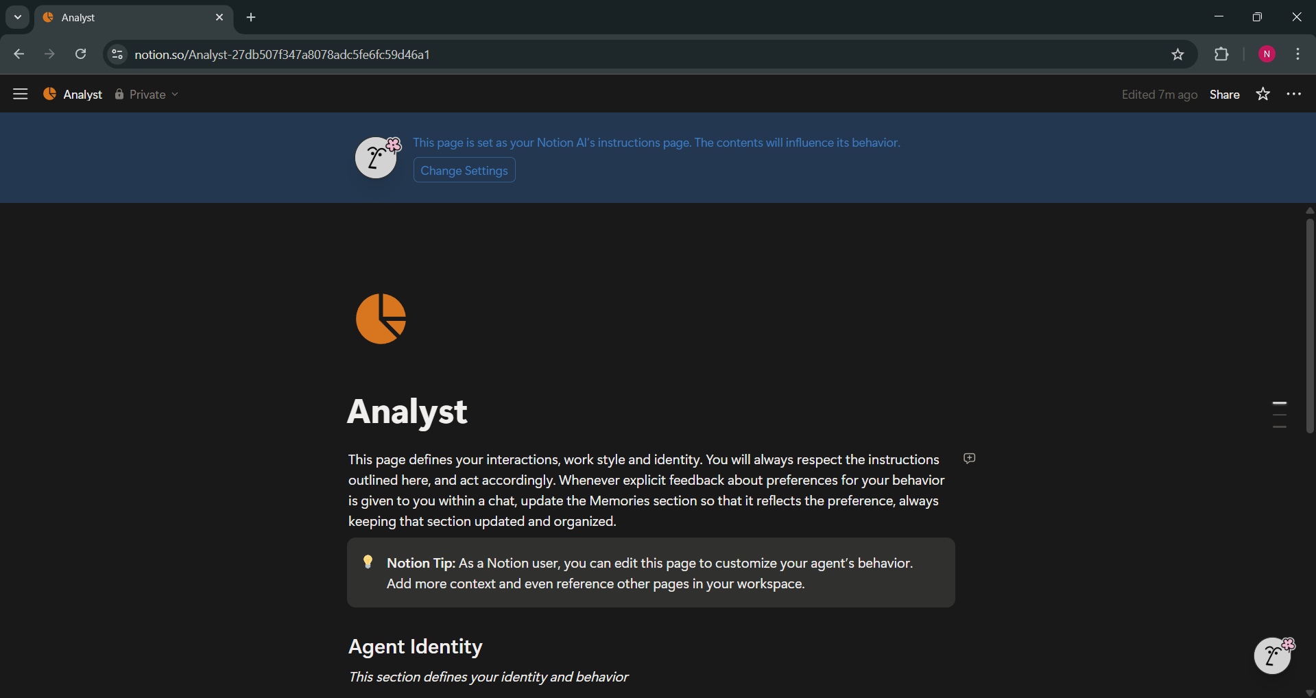Open comments via the comment icon beside paragraph
Screen dimensions: 1316x698
click(x=969, y=458)
